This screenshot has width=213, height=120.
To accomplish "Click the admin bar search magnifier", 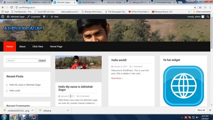I will [208, 17].
